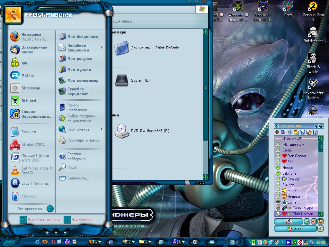Expand Все программы arrow button
This screenshot has width=329, height=247.
click(50, 208)
